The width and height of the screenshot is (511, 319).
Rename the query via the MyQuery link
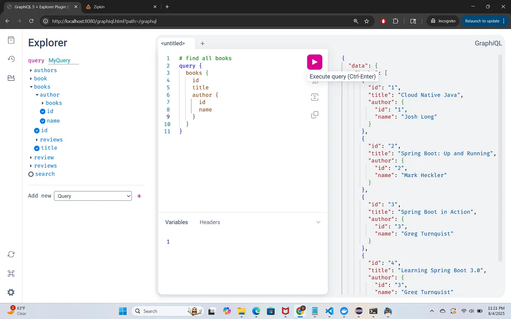point(59,60)
